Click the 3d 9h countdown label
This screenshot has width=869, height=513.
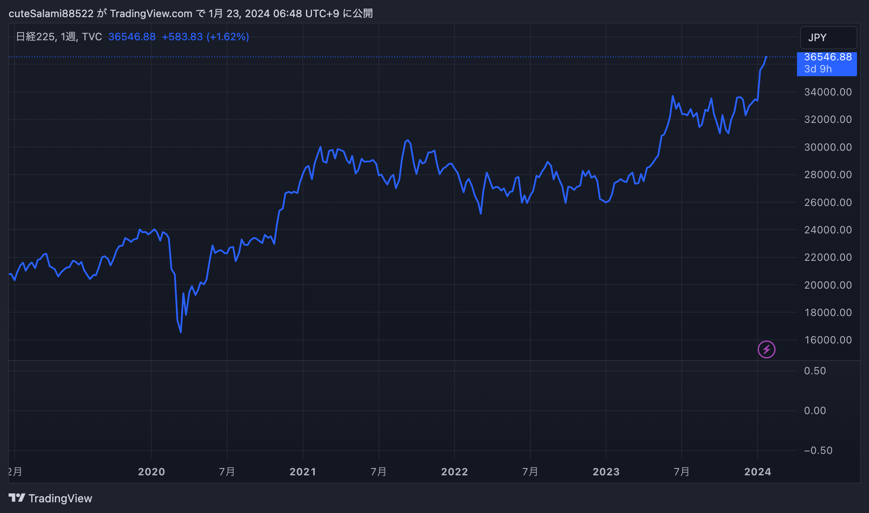point(818,69)
